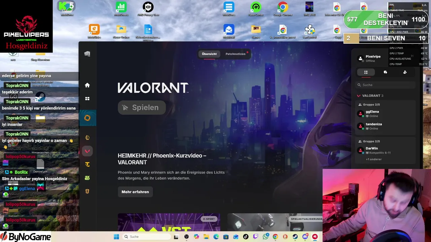Screen dimensions: 431x242
Task: Open the friends list view icon
Action: coord(366,72)
